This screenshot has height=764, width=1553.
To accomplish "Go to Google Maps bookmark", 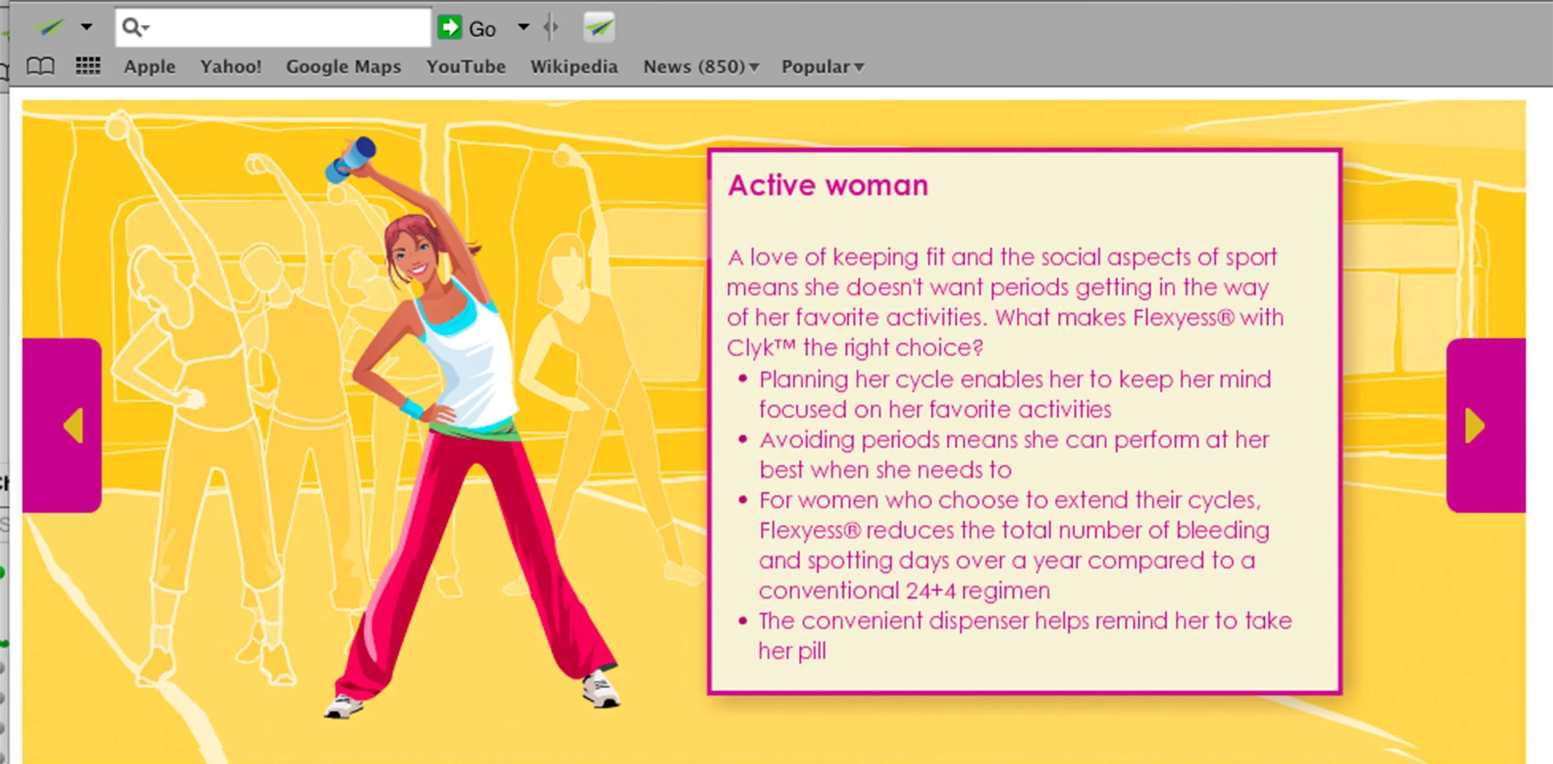I will pos(343,66).
